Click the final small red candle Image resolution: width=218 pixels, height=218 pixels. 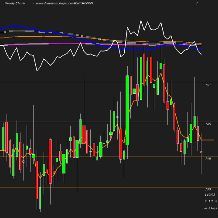(201, 152)
